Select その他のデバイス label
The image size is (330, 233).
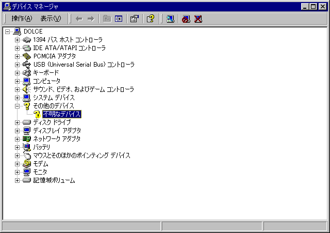point(54,106)
